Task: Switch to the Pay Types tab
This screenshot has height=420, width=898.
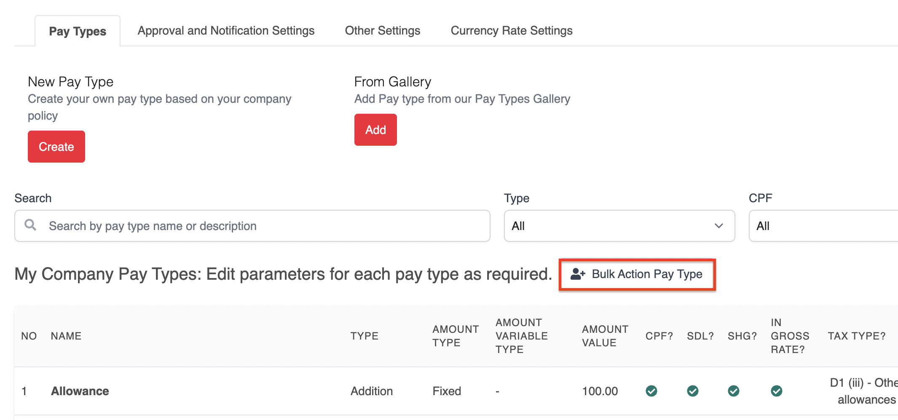Action: [x=78, y=31]
